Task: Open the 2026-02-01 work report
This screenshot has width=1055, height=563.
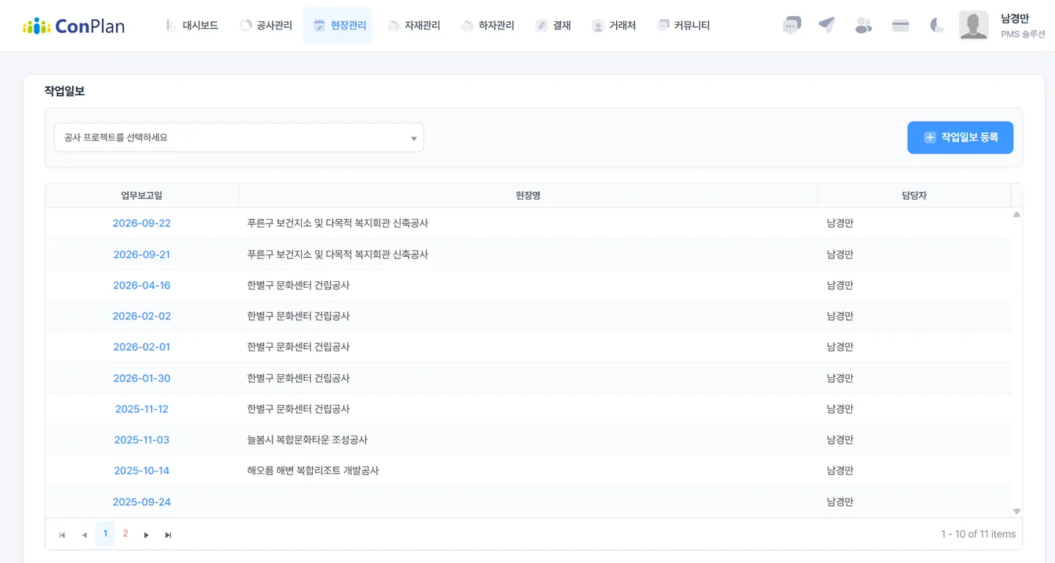Action: (141, 347)
